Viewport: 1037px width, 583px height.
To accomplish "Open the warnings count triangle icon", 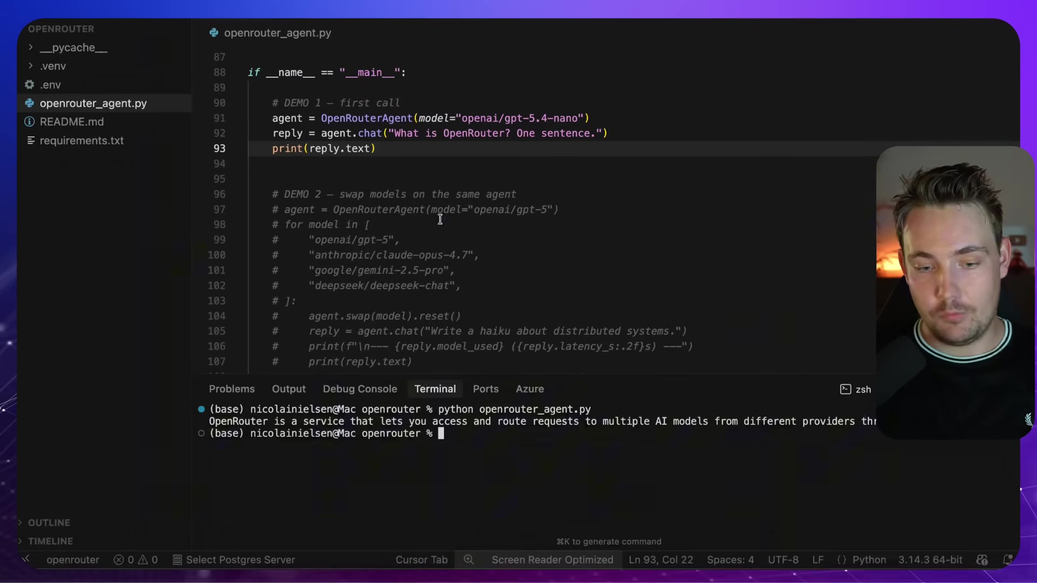I will click(143, 560).
